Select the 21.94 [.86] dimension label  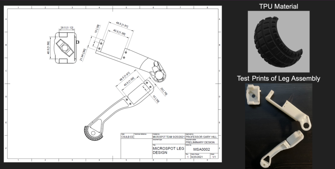(83, 55)
